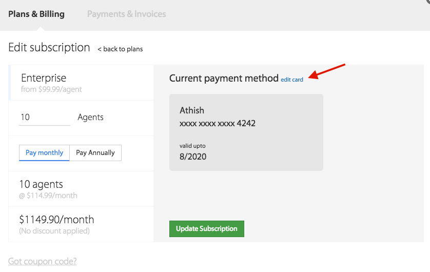The image size is (430, 272).
Task: Click the saved card ending 4242
Action: (246, 132)
